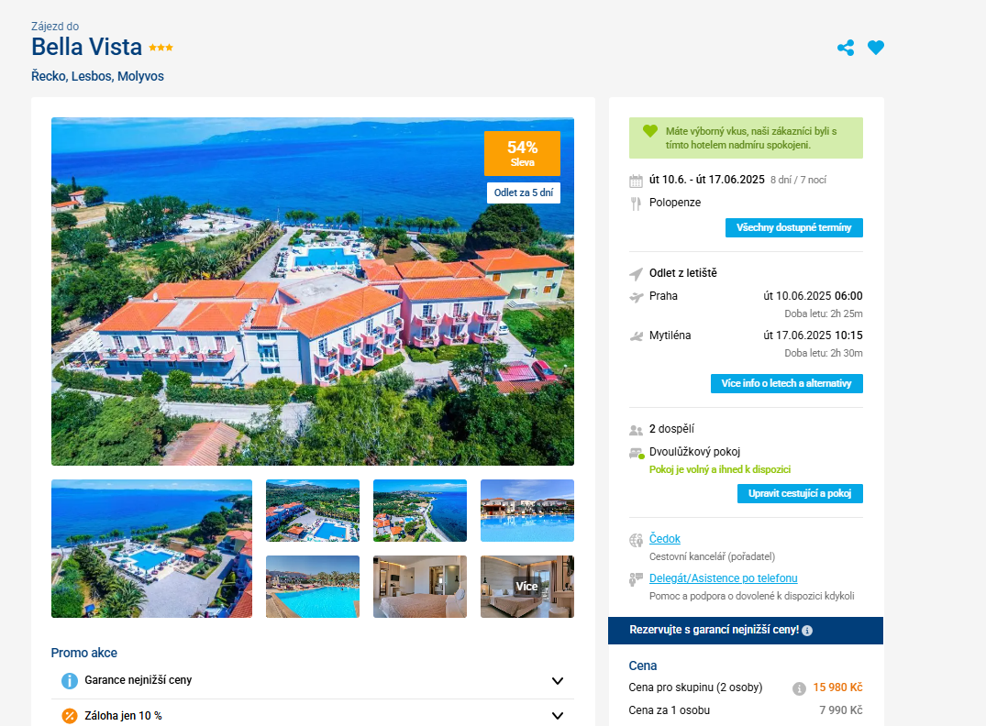Open Všechny dostupné termíny
Screen dimensions: 986x726
click(x=793, y=227)
